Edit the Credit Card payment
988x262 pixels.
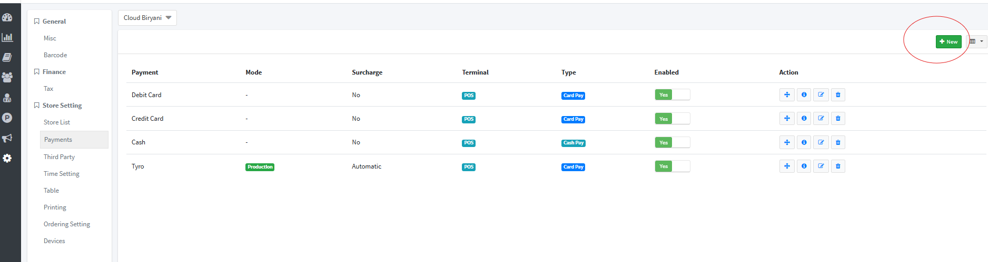pyautogui.click(x=821, y=119)
